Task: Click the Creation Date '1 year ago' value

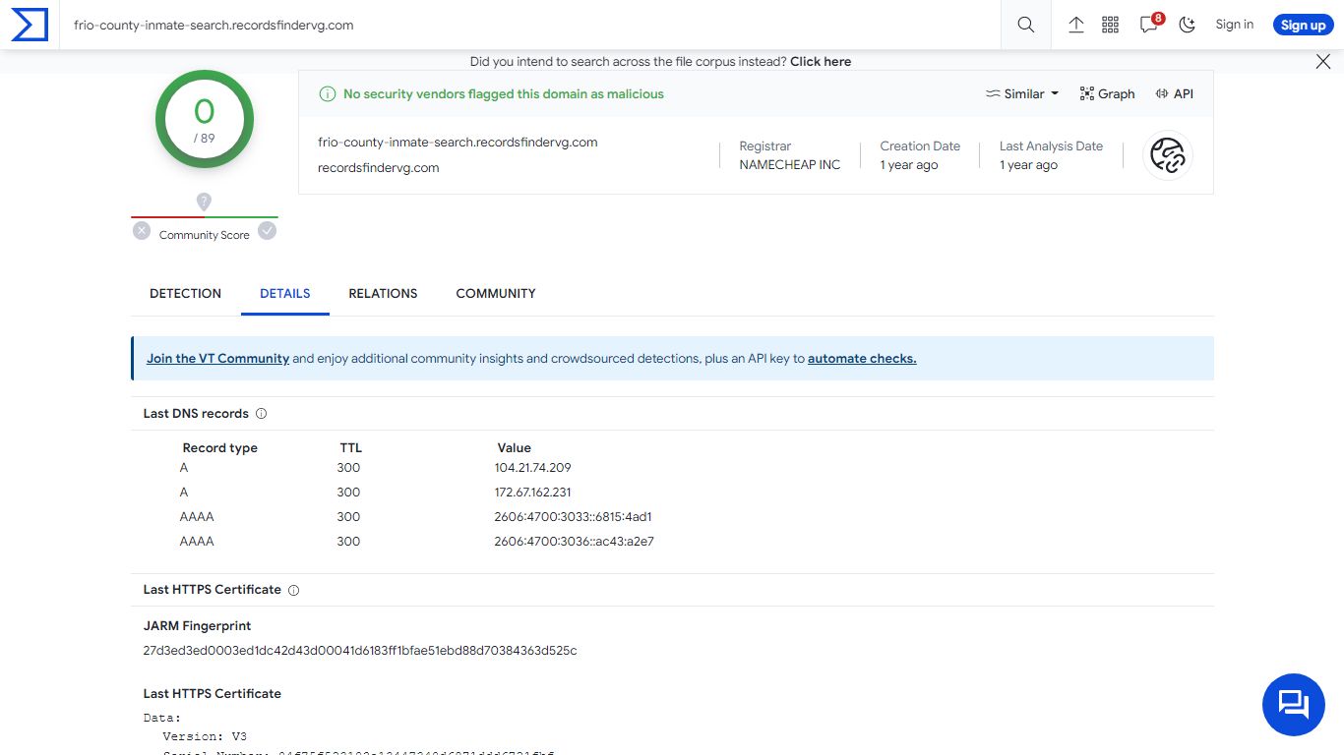Action: click(x=909, y=165)
